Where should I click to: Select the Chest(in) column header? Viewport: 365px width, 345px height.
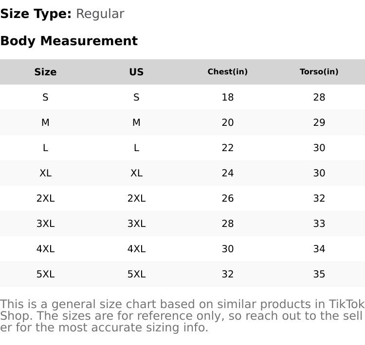[x=227, y=72]
